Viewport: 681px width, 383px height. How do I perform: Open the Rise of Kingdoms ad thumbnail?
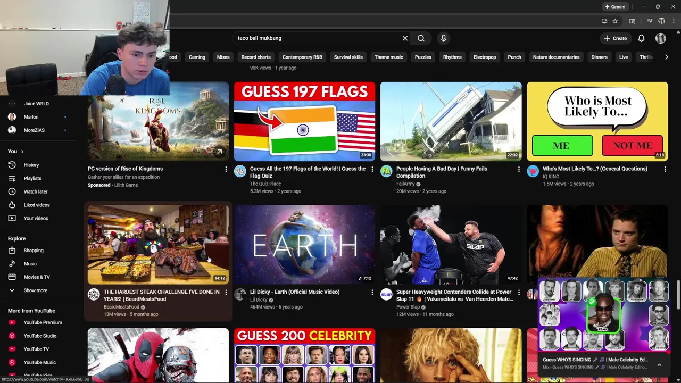pyautogui.click(x=158, y=121)
